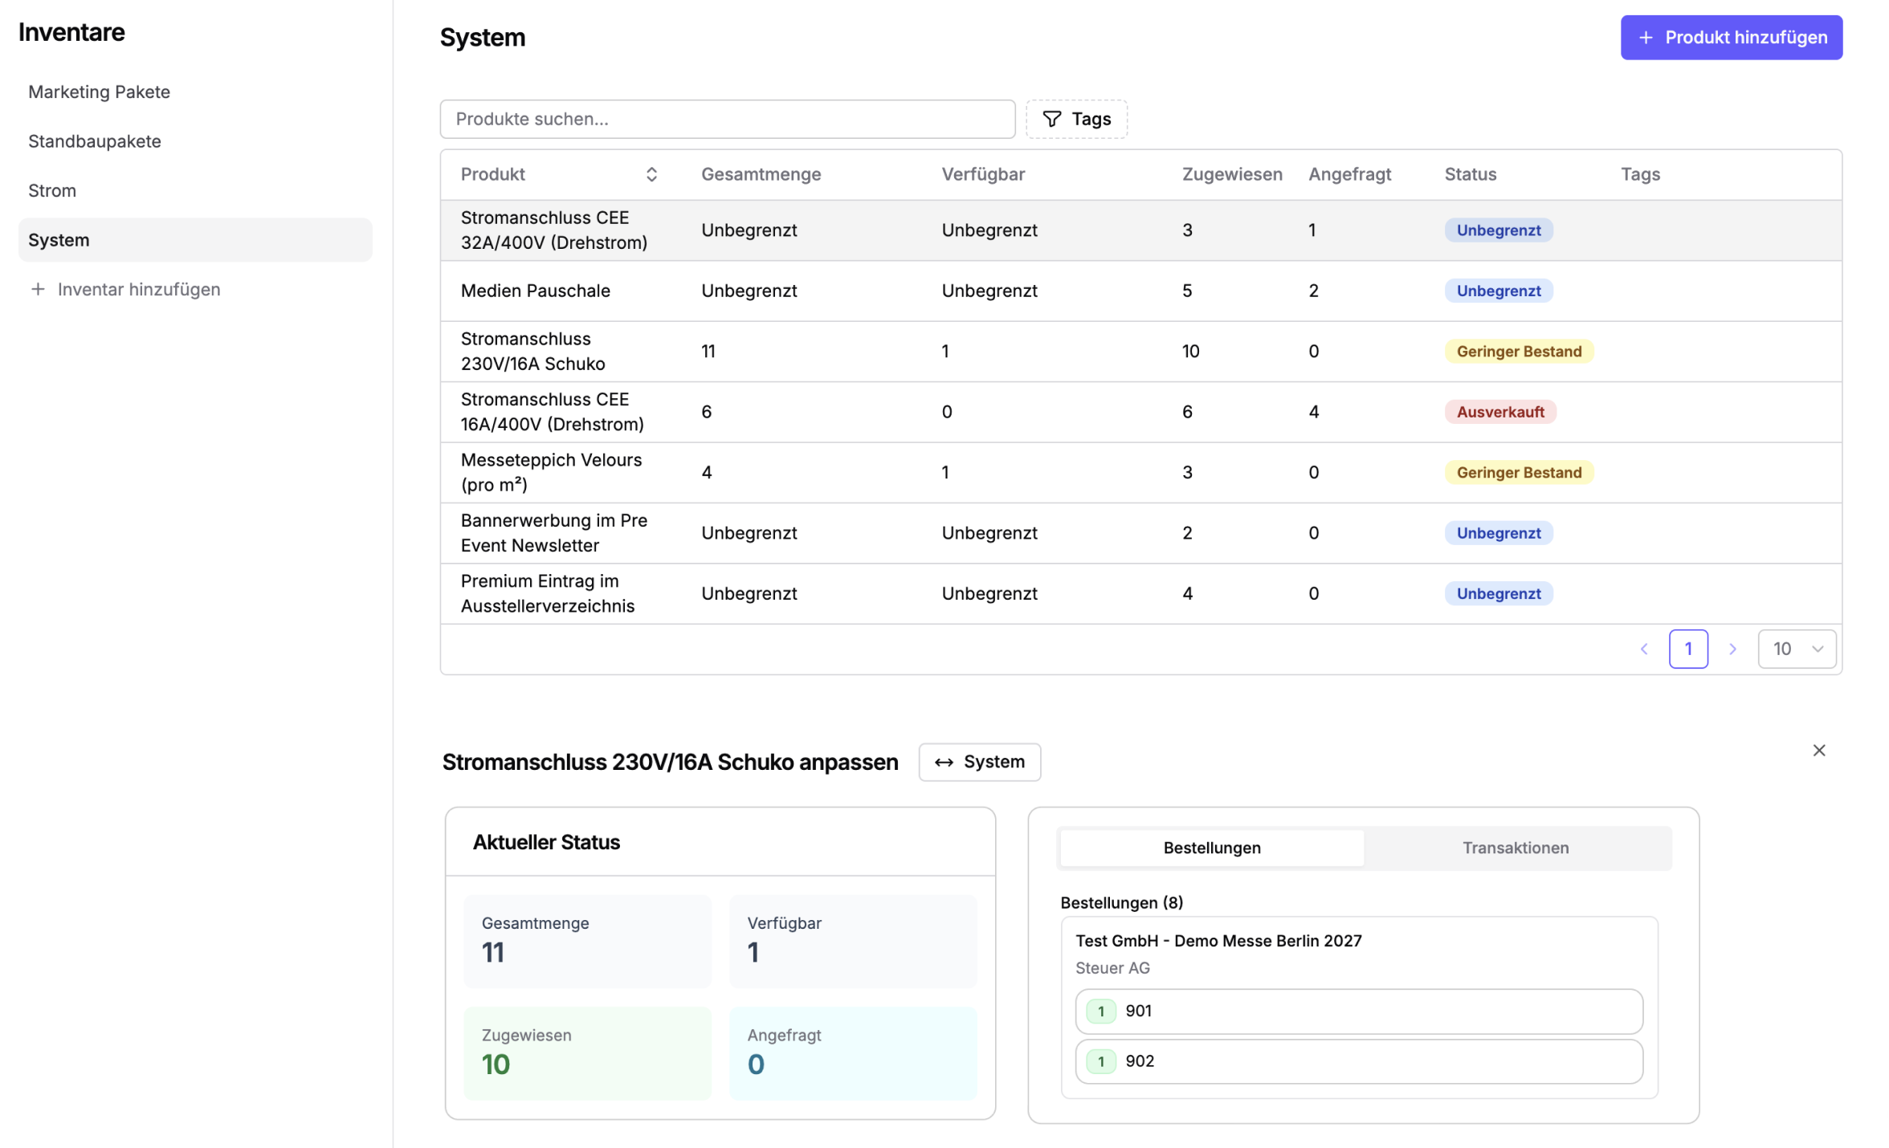
Task: Click the plus icon beside Inventar hinzufügen
Action: tap(38, 289)
